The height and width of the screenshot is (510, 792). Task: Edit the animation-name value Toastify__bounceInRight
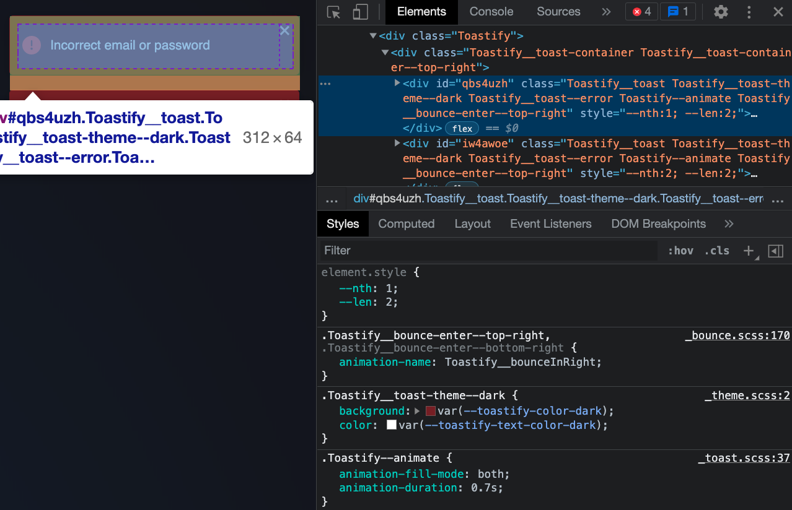(520, 362)
